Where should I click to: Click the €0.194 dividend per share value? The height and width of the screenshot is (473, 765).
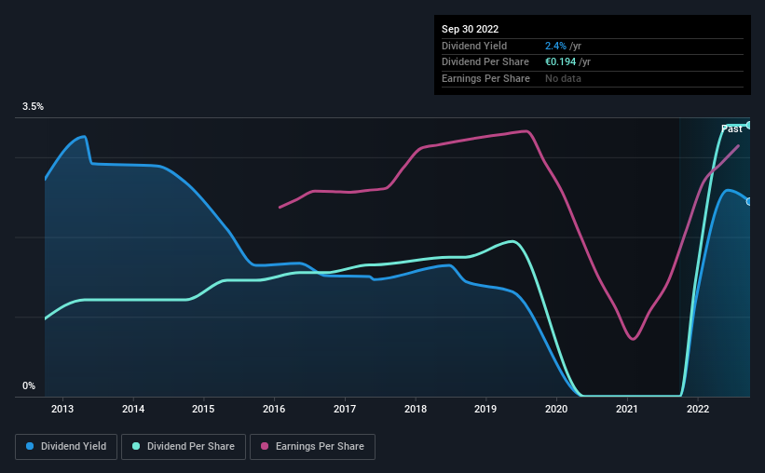pos(561,62)
